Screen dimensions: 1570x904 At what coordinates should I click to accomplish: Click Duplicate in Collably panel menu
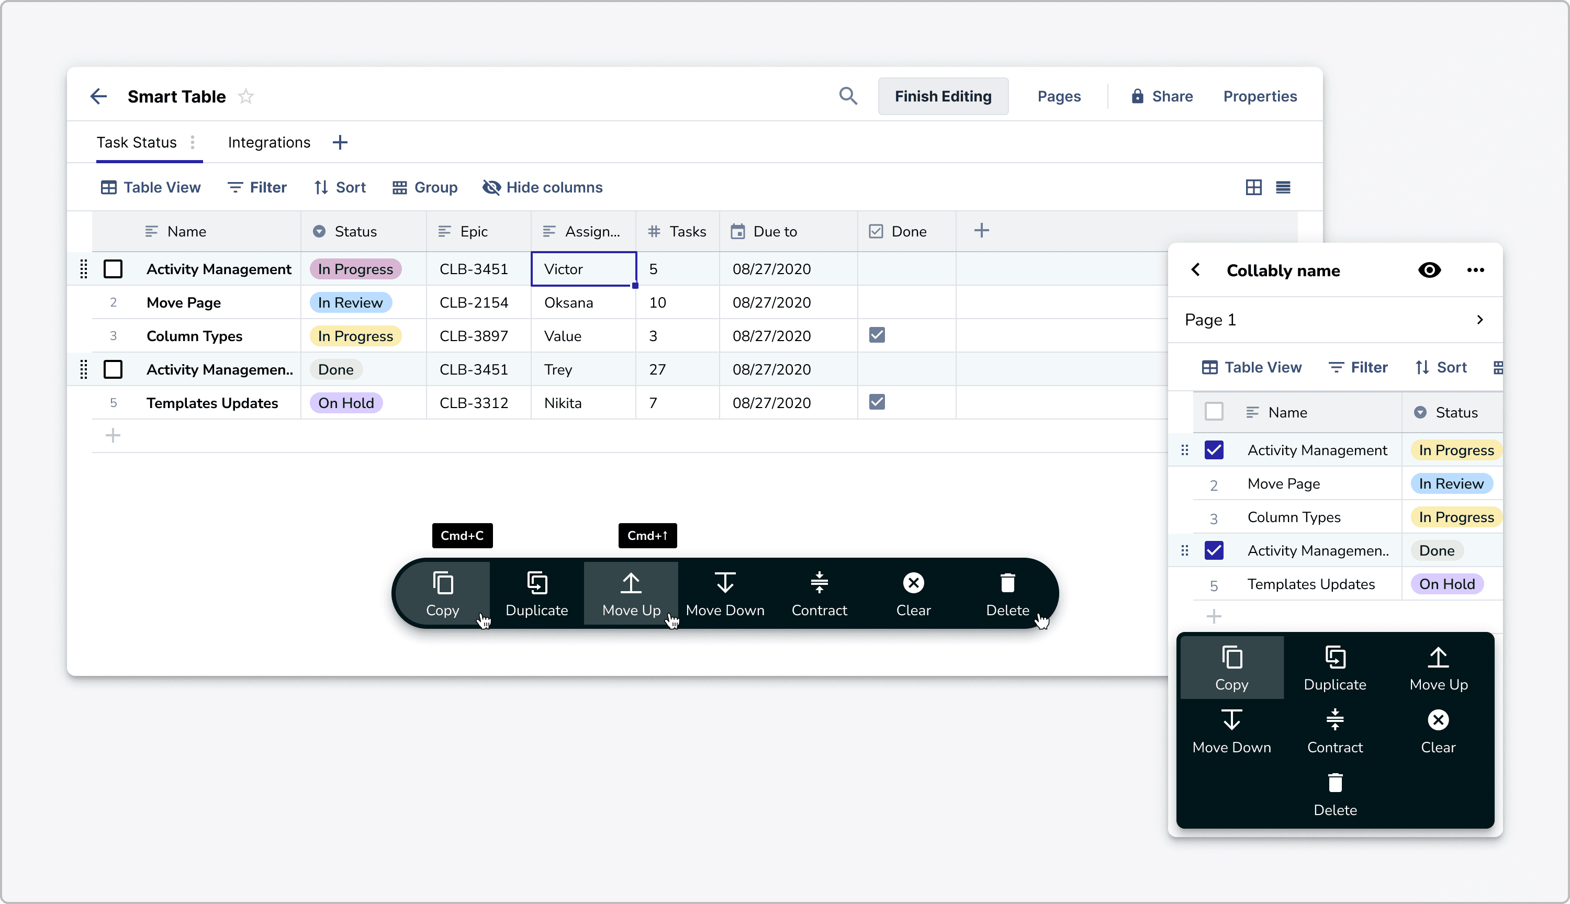pyautogui.click(x=1335, y=668)
